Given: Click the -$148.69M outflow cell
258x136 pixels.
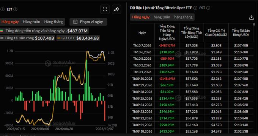Looking at the screenshot, I should coord(167,79).
